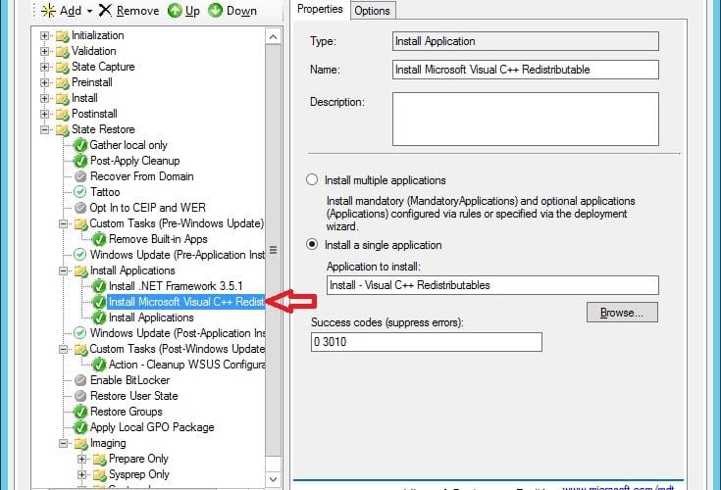This screenshot has height=490, width=721.
Task: Click Windows Update Post-Application step icon
Action: pos(80,333)
